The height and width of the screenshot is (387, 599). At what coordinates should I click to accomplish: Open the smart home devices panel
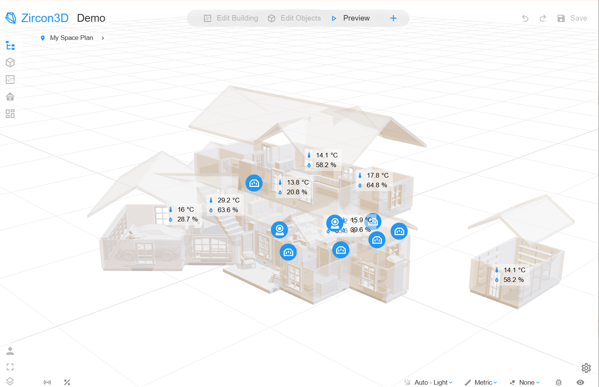tap(10, 97)
